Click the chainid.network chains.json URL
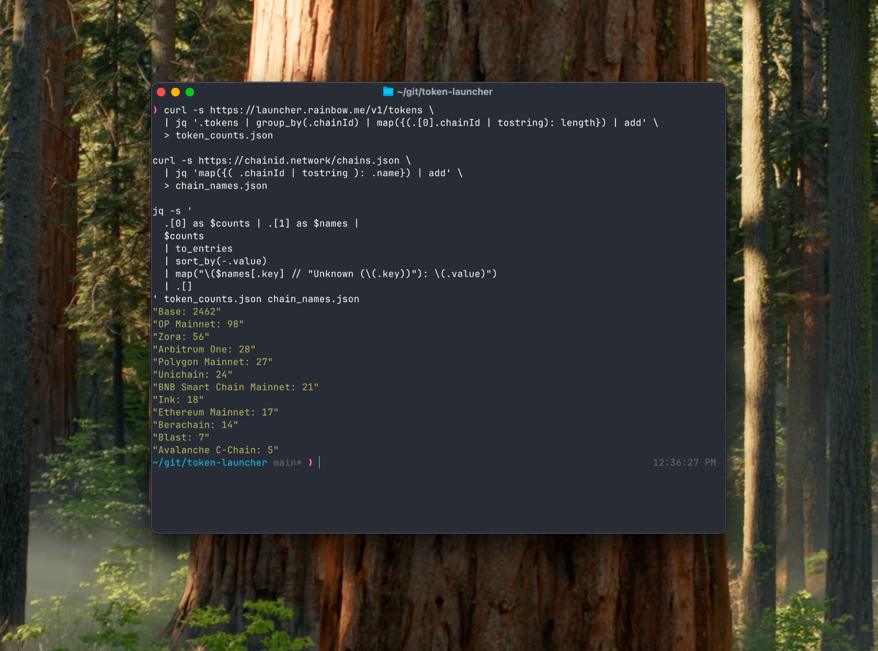This screenshot has width=878, height=651. coord(299,161)
